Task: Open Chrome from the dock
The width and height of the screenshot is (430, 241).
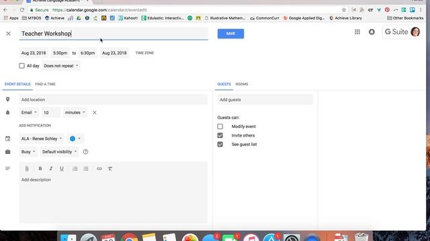Action: click(129, 237)
